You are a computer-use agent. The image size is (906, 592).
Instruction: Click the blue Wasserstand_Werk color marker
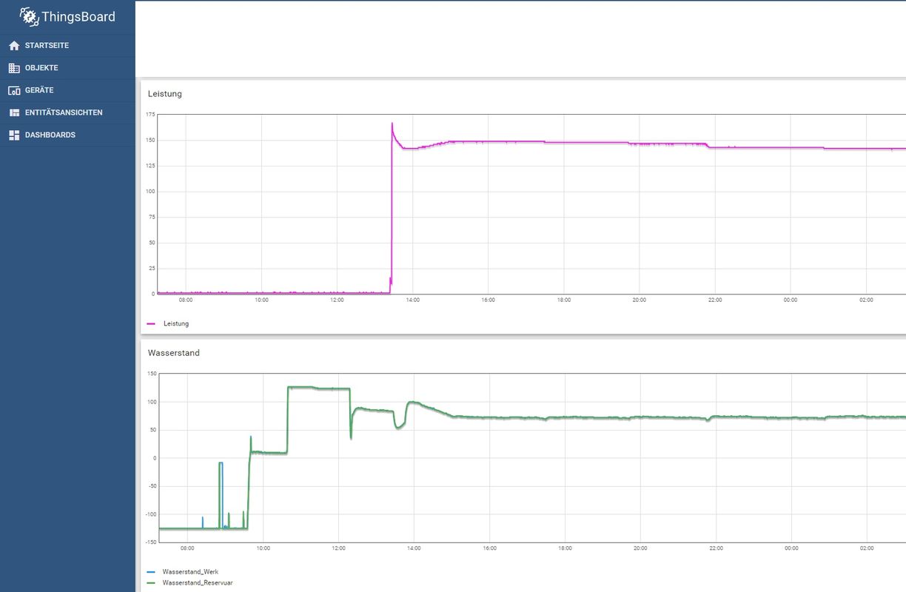[152, 572]
